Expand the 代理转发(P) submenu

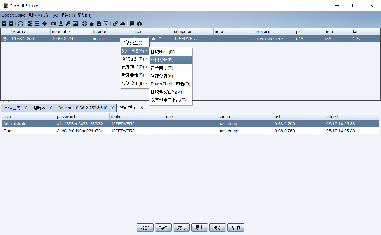click(134, 67)
